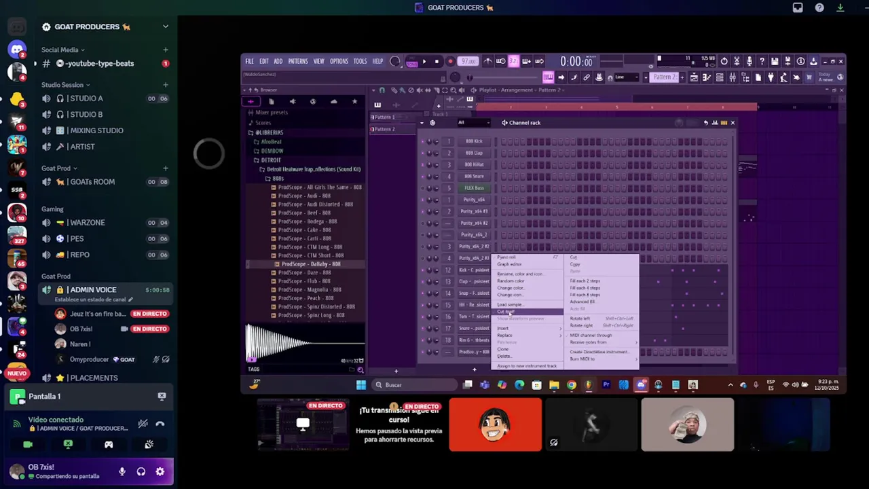Open pattern selector Pattern 2 dropdown
The height and width of the screenshot is (489, 869).
[x=665, y=77]
